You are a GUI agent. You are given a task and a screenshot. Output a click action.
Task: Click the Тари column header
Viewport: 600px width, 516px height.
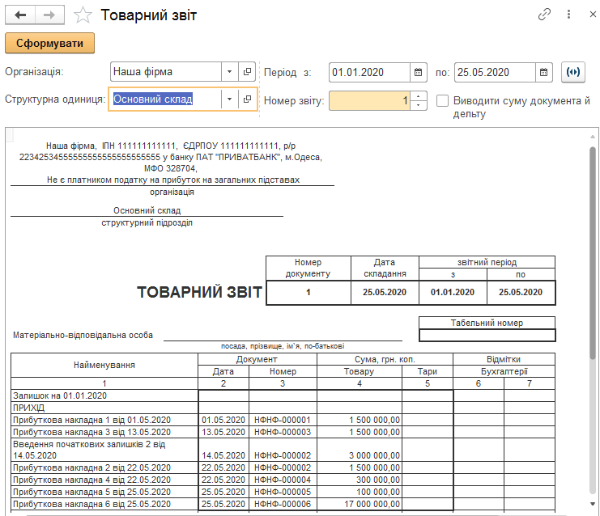(428, 371)
